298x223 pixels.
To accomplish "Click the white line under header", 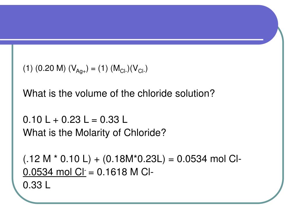I will (x=132, y=39).
